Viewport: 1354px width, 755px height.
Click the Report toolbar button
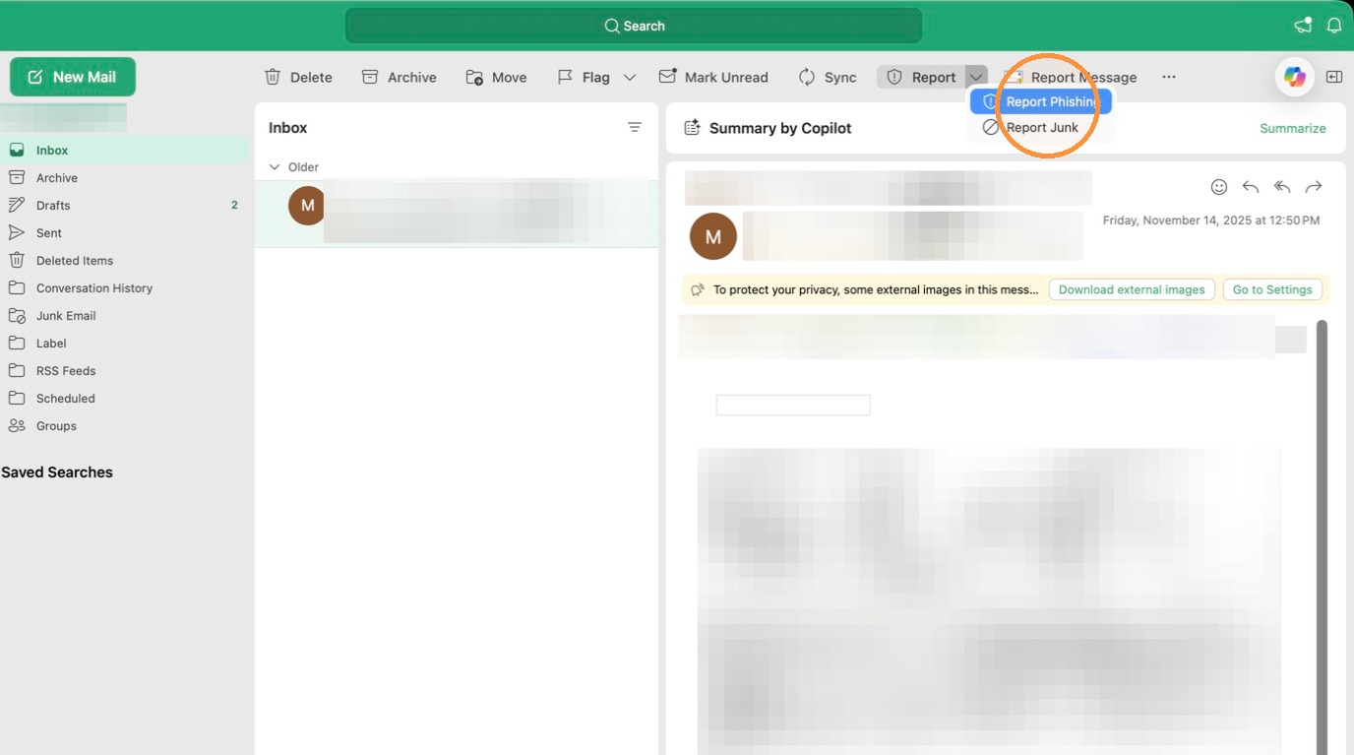pyautogui.click(x=921, y=77)
